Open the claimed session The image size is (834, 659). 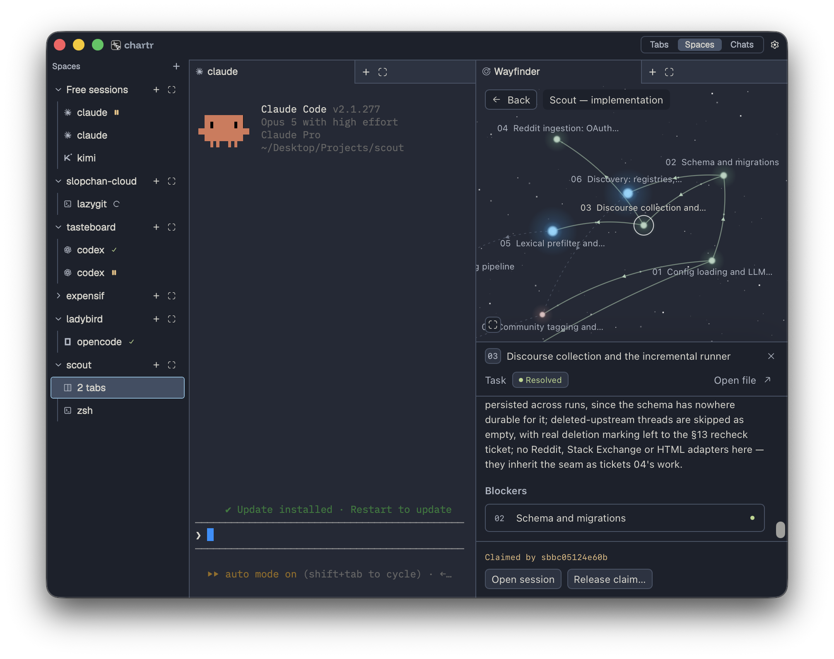coord(523,579)
